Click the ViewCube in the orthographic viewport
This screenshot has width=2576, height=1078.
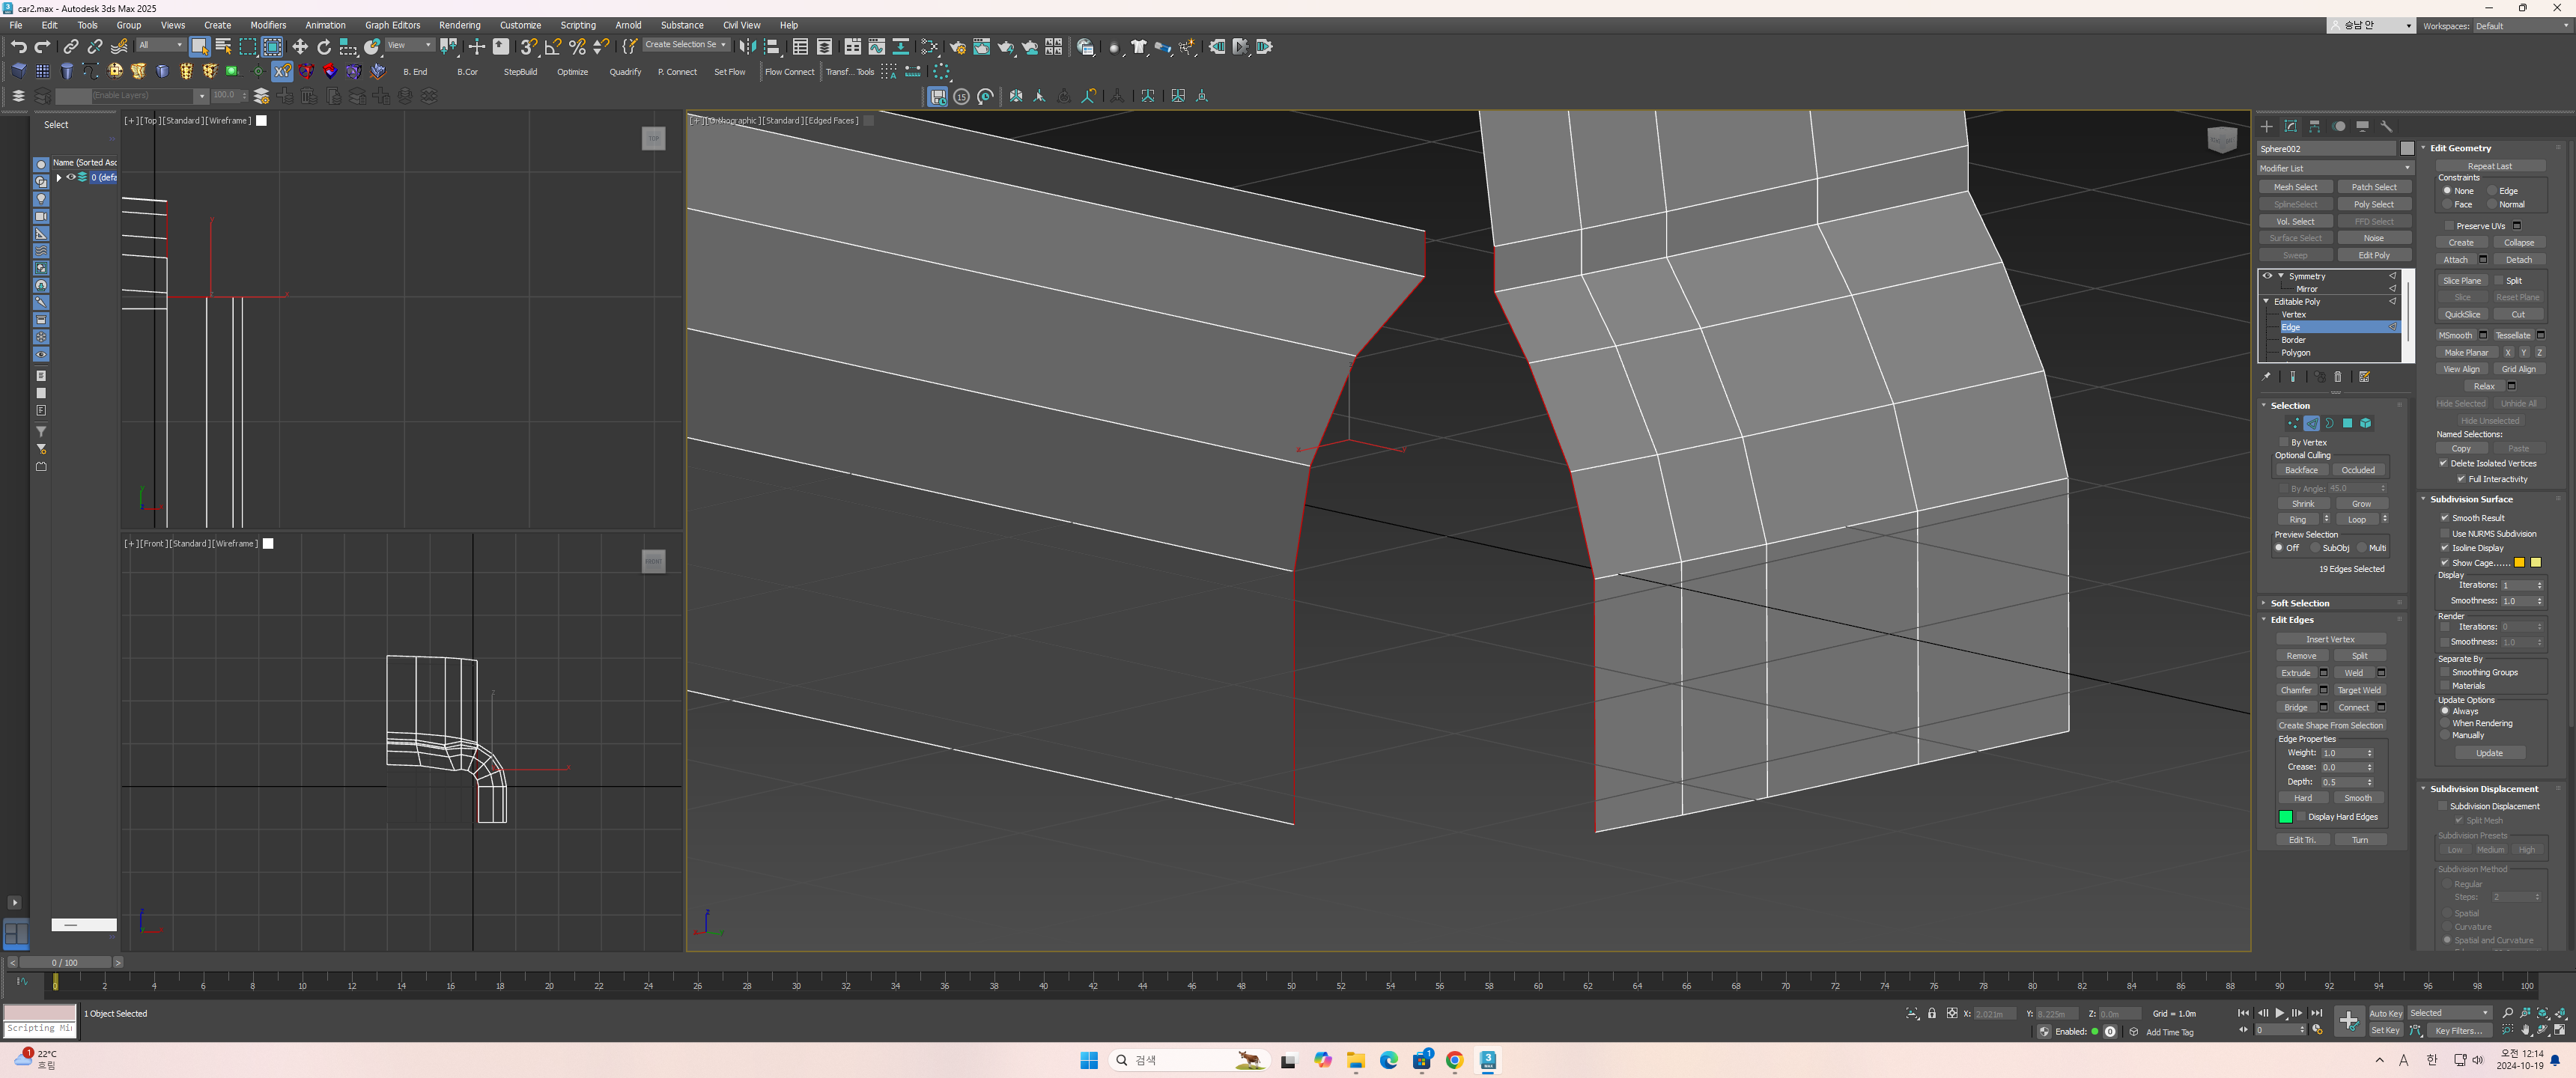click(x=2221, y=139)
